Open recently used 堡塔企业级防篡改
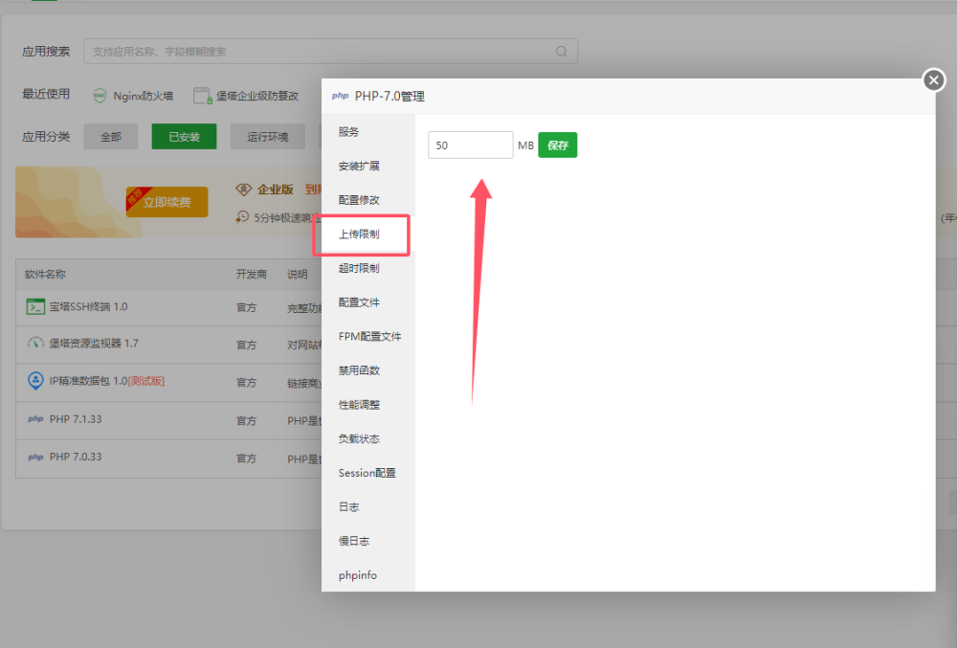Viewport: 957px width, 648px height. point(256,96)
